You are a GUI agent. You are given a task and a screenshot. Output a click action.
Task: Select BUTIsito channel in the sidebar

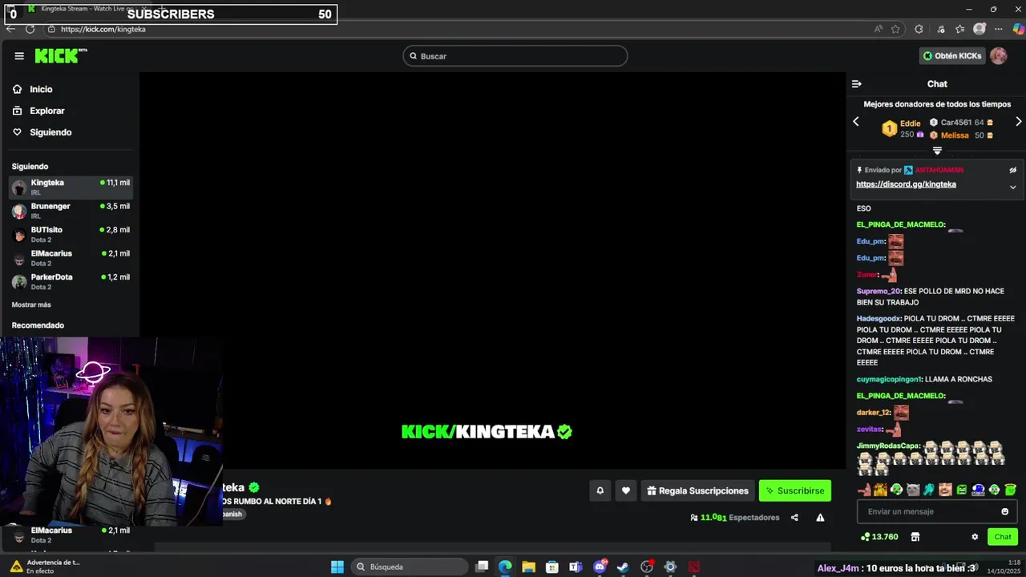[x=71, y=234]
